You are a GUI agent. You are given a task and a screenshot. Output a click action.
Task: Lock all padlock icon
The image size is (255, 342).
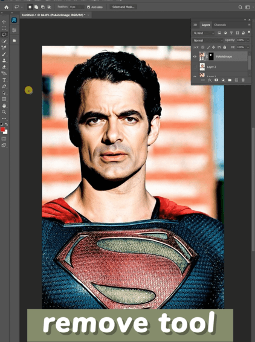pyautogui.click(x=225, y=47)
